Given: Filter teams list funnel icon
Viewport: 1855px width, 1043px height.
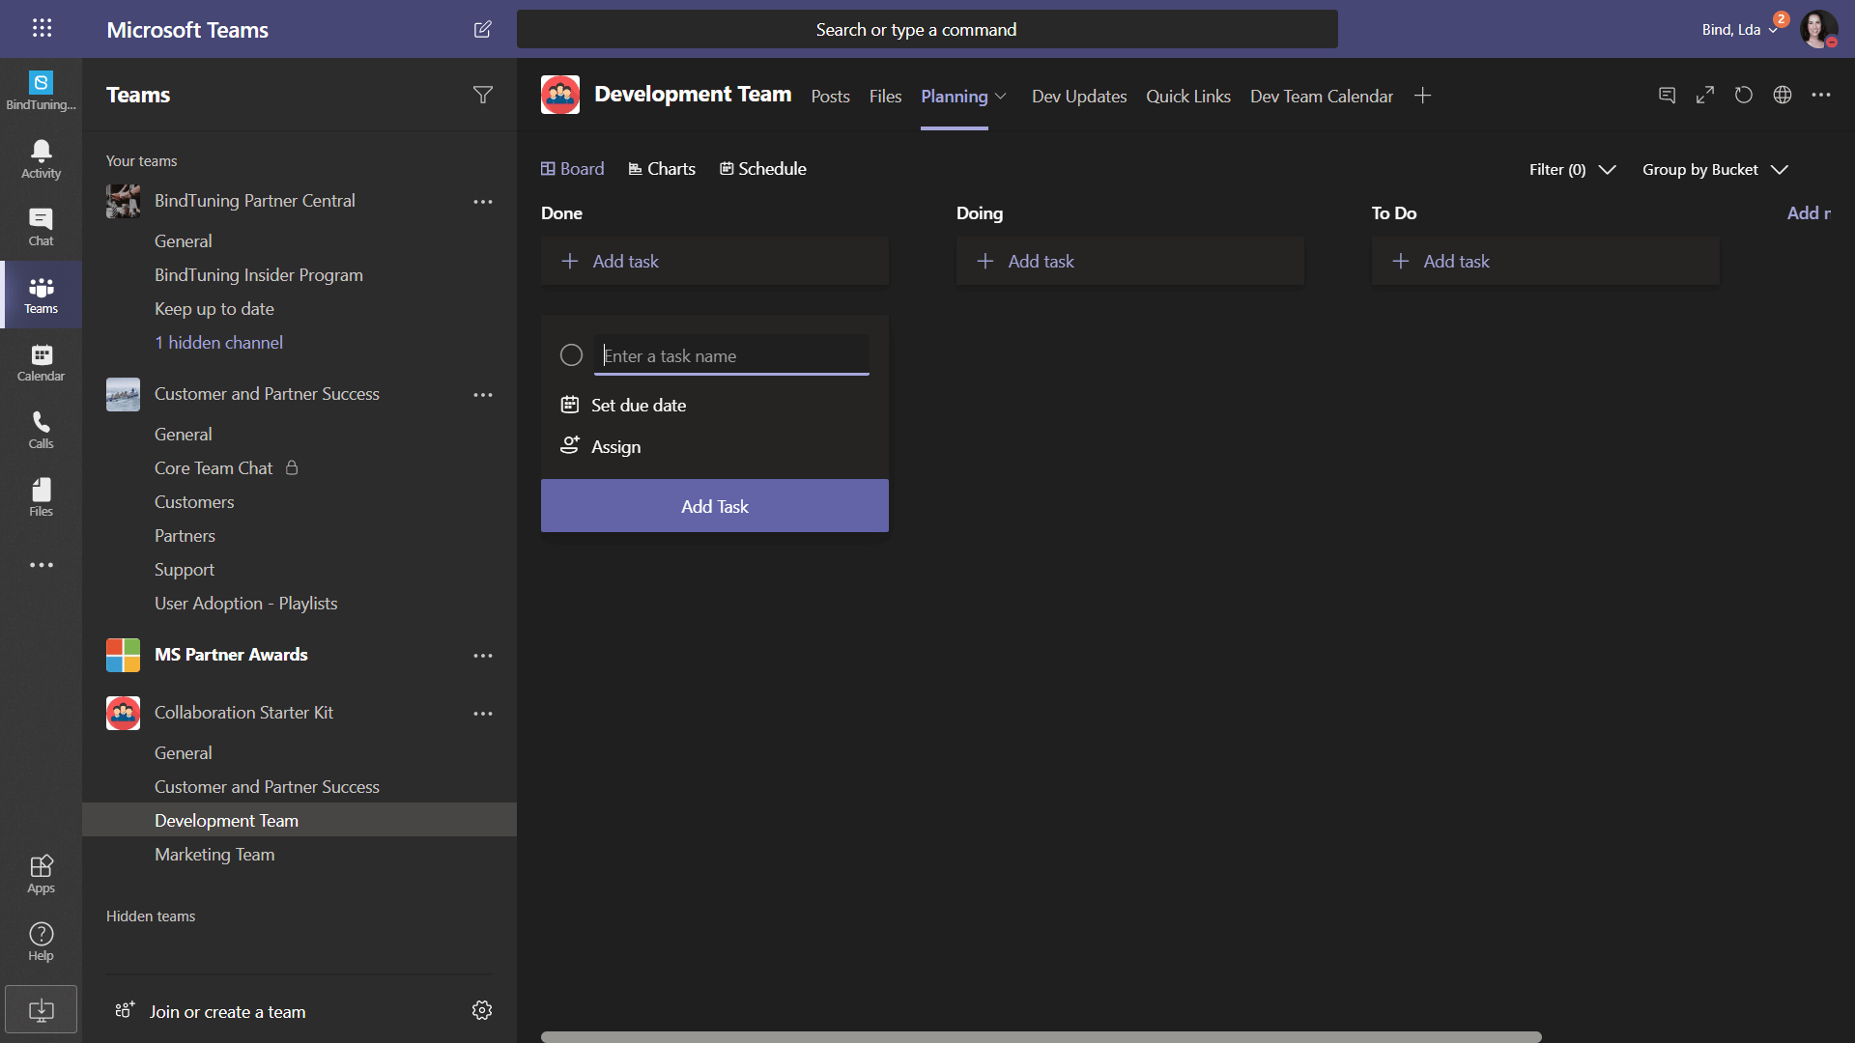Looking at the screenshot, I should [482, 95].
